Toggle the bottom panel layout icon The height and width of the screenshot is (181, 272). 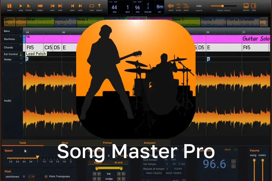point(246,6)
